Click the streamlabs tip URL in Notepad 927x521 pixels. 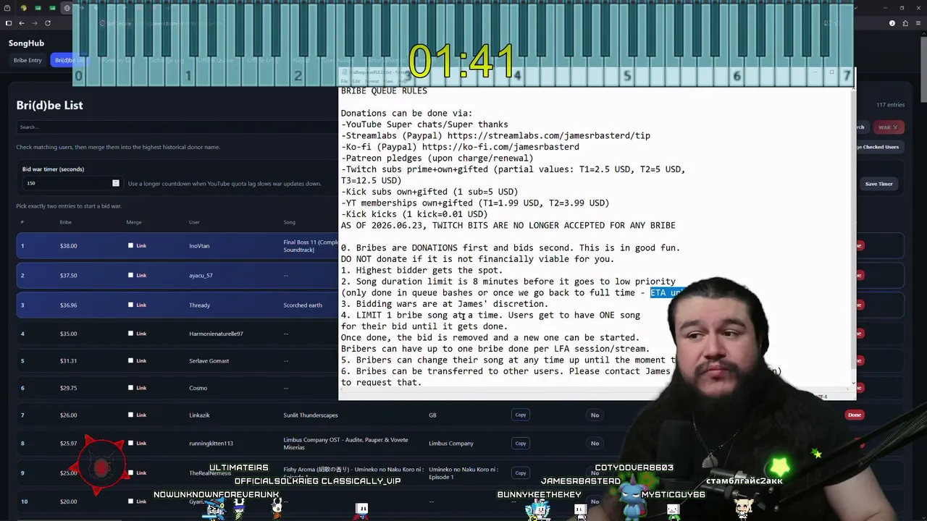(x=548, y=135)
